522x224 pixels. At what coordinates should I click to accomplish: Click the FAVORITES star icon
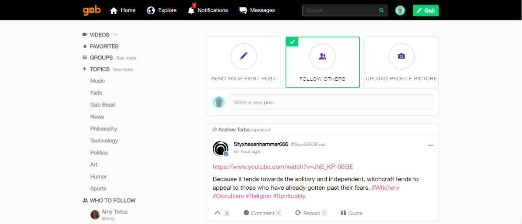coord(85,46)
